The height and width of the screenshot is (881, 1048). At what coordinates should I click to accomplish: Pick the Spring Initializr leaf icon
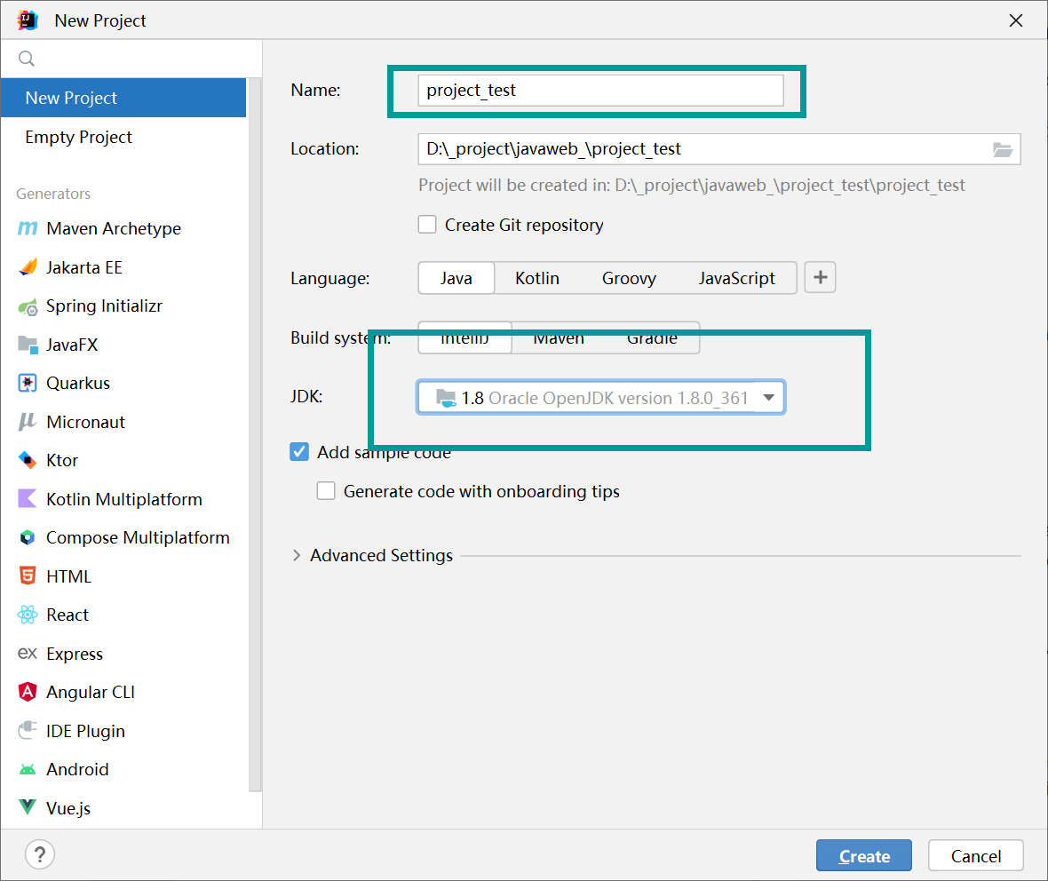pos(28,306)
